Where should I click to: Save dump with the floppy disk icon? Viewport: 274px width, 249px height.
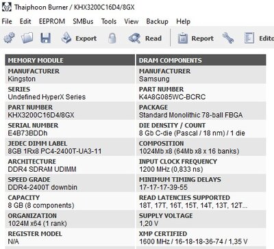[x=46, y=38]
